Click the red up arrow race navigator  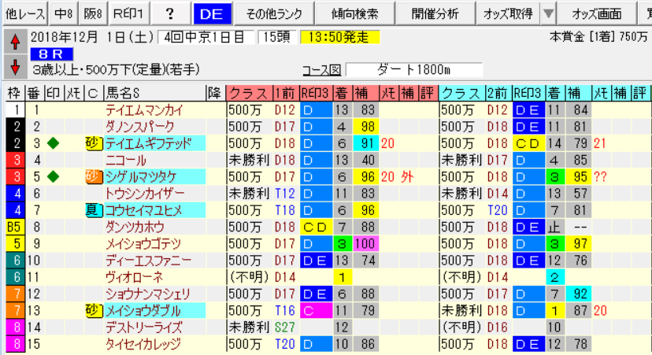[x=16, y=42]
